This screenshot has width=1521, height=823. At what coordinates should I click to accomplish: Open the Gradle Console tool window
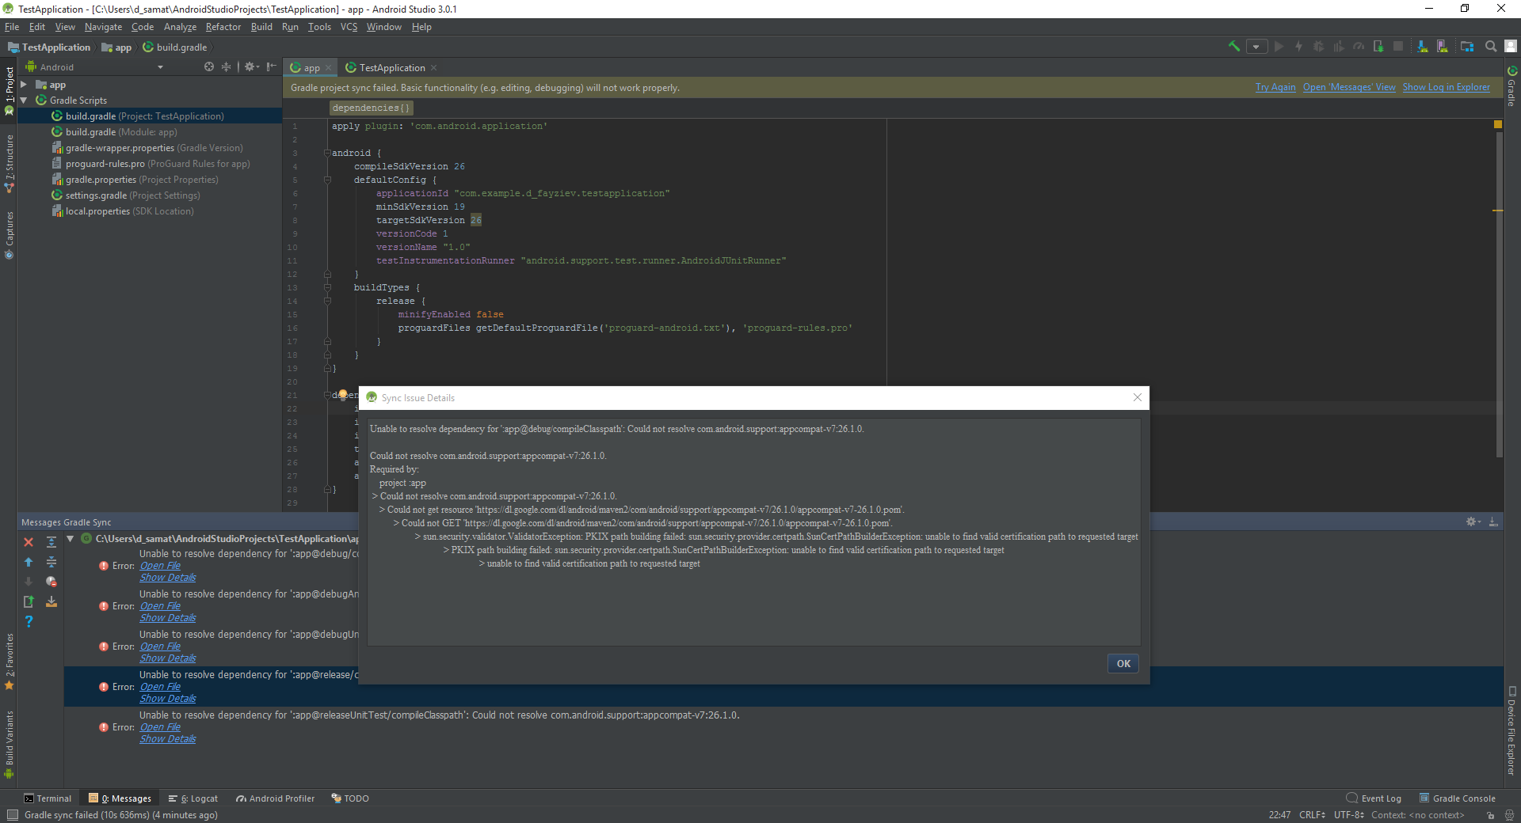click(x=1458, y=798)
